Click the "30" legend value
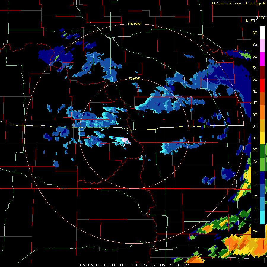Viewport: 267px width, 267px height. point(255,138)
